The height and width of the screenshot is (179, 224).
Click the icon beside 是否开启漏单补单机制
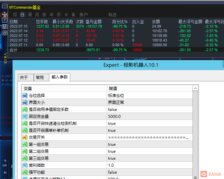click(25, 131)
